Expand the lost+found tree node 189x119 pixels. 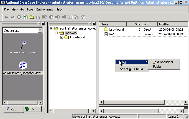click(x=62, y=37)
